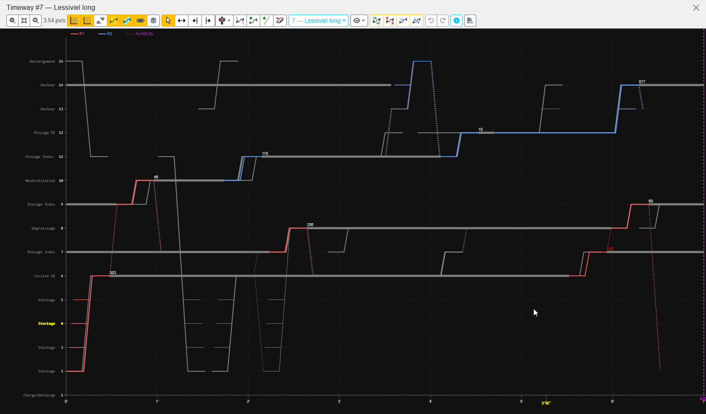Export the timeway as PDF
706x414 pixels.
tap(470, 21)
